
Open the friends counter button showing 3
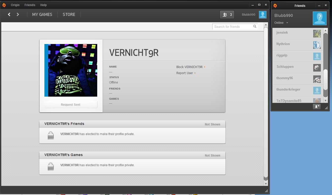point(227,15)
